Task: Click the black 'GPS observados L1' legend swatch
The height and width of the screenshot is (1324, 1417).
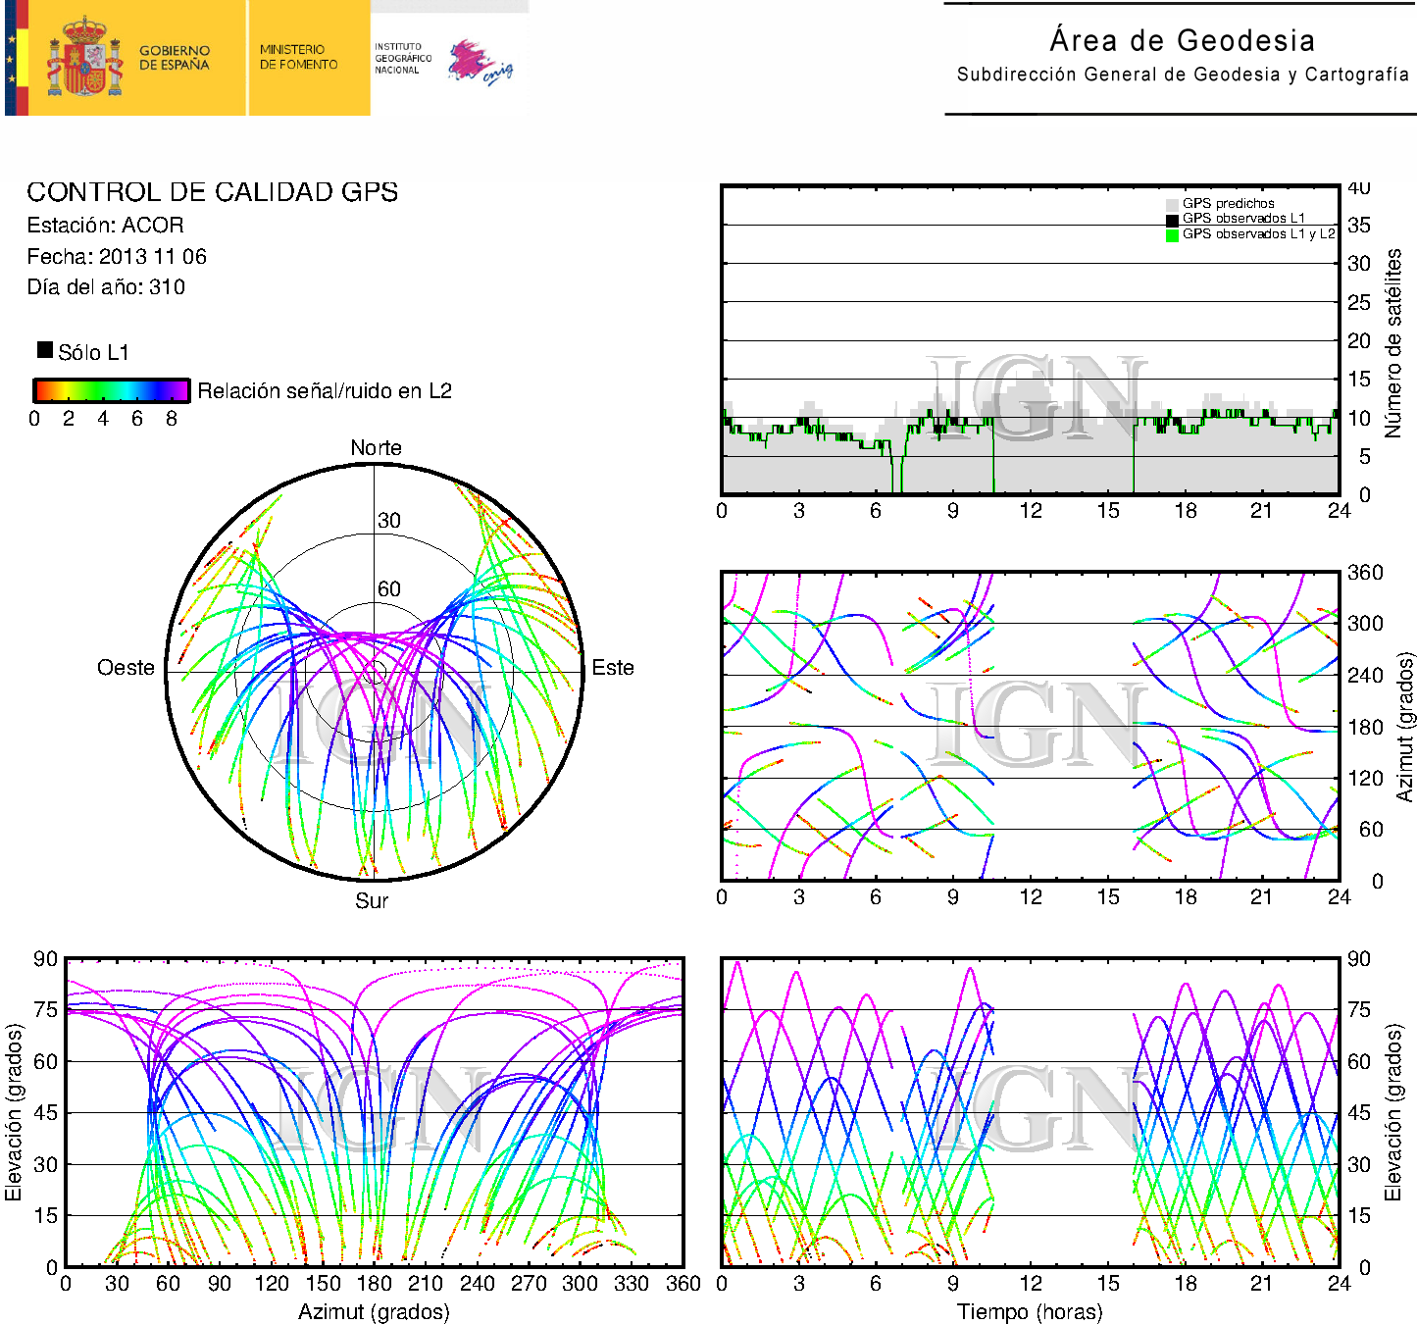Action: coord(1172,220)
